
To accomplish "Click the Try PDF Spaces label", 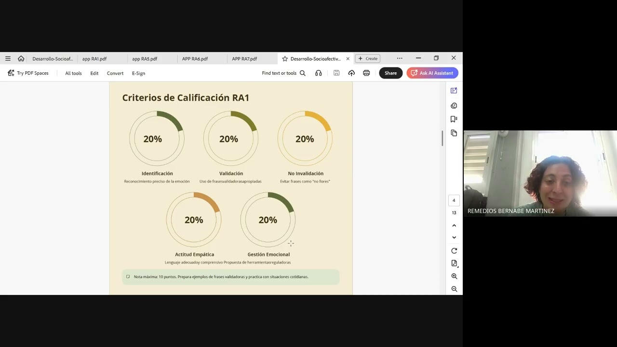I will 33,73.
